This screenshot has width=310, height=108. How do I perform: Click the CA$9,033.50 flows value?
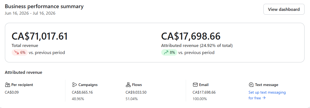tap(136, 92)
